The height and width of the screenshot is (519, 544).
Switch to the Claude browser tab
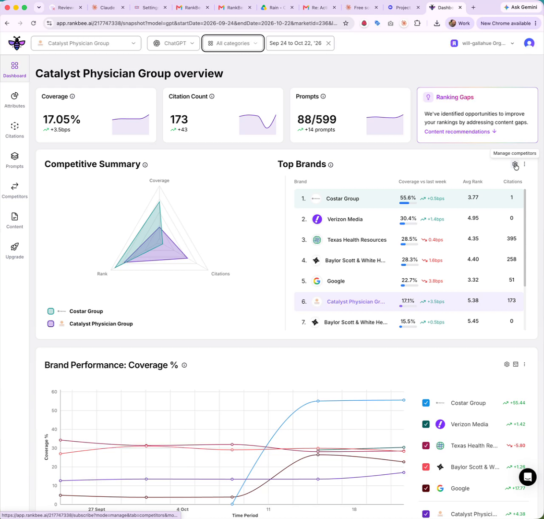tap(108, 7)
